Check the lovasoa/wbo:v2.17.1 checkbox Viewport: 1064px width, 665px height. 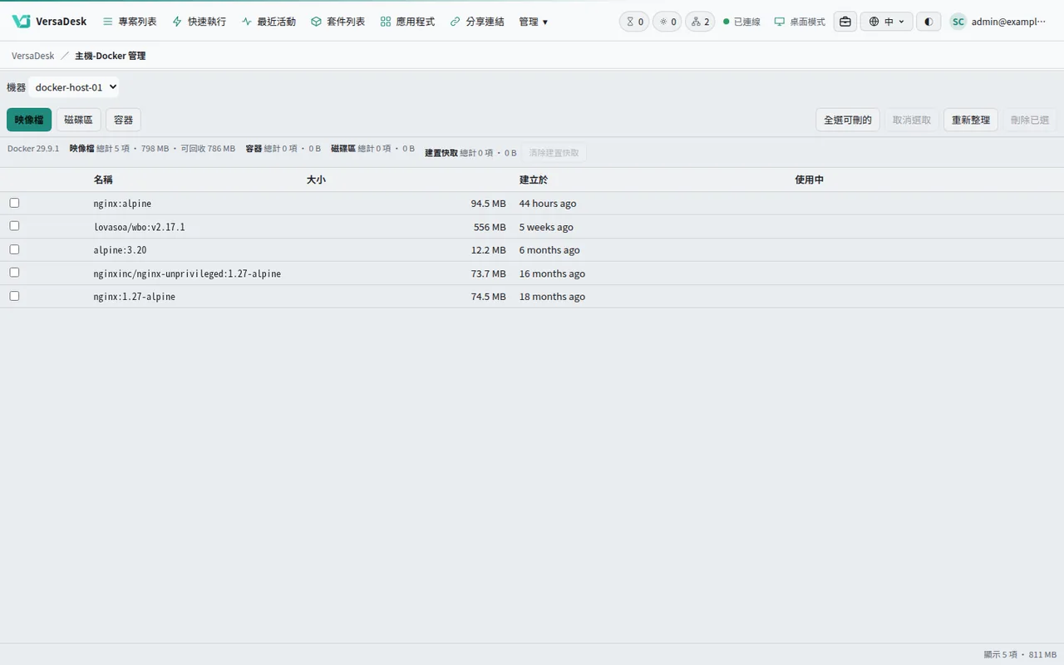pyautogui.click(x=14, y=226)
